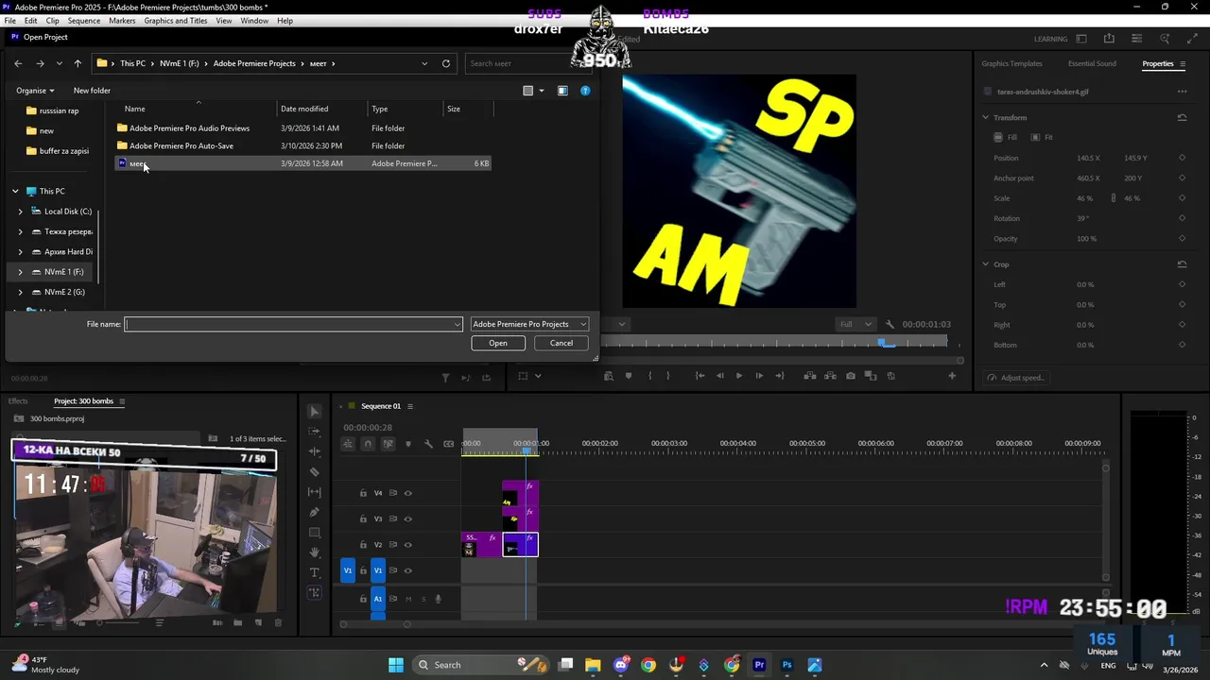The width and height of the screenshot is (1210, 680).
Task: Expand NVmE 2 (G:) in the tree
Action: (21, 292)
